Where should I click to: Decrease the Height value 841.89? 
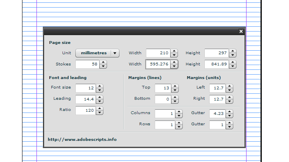(x=232, y=66)
